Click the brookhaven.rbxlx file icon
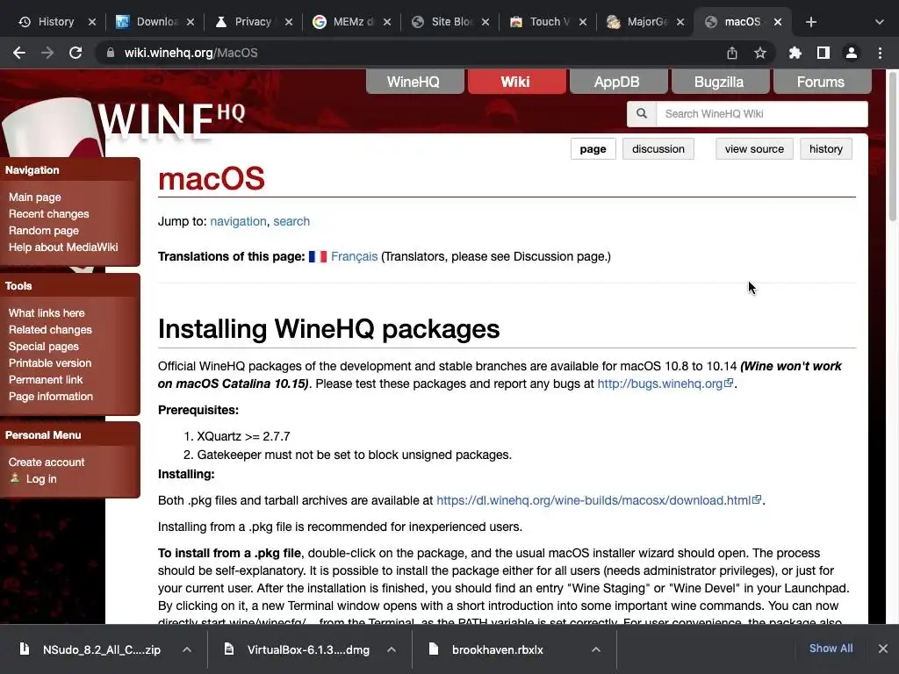 tap(434, 649)
